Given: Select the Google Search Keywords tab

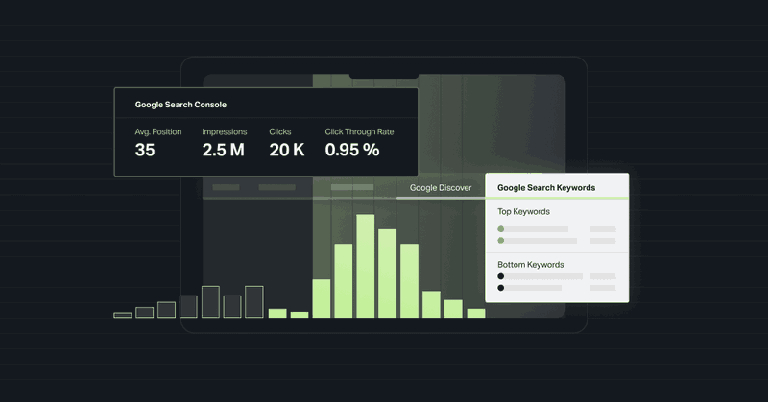Looking at the screenshot, I should point(546,188).
